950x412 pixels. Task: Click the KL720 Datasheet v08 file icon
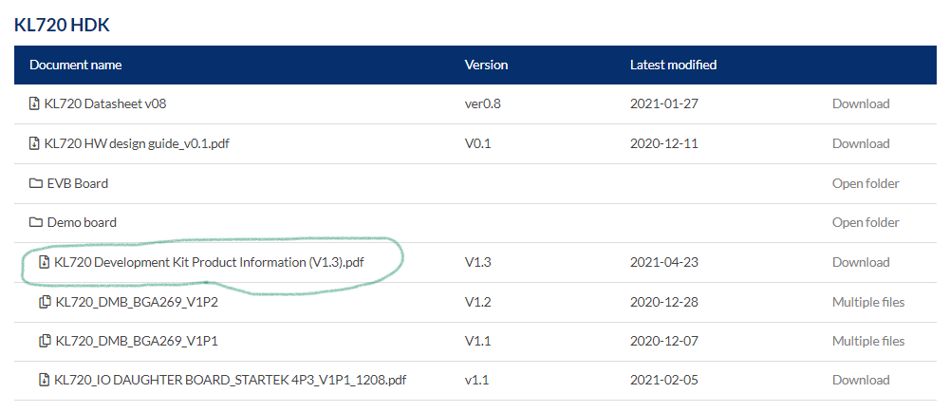point(34,103)
